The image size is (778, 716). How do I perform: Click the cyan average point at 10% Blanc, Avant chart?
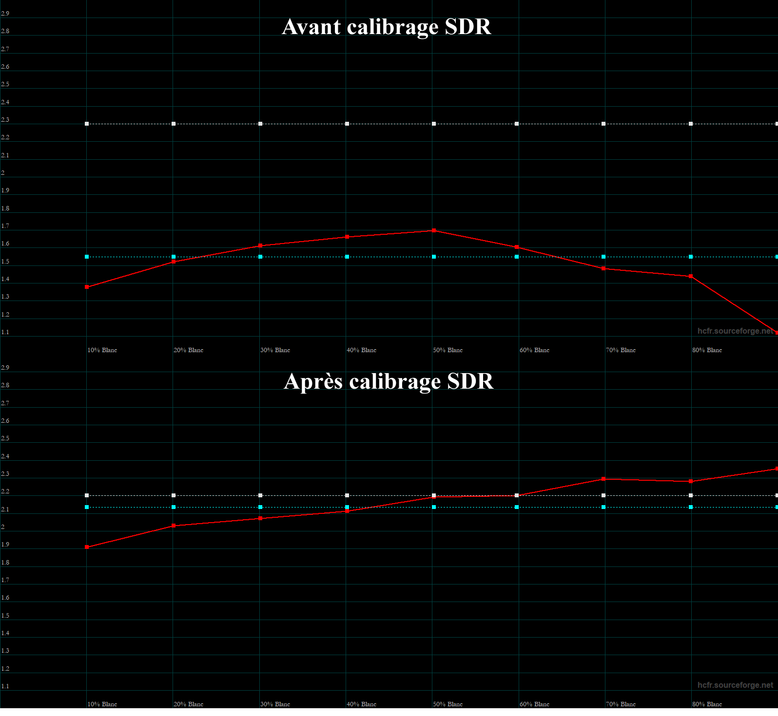coord(87,257)
